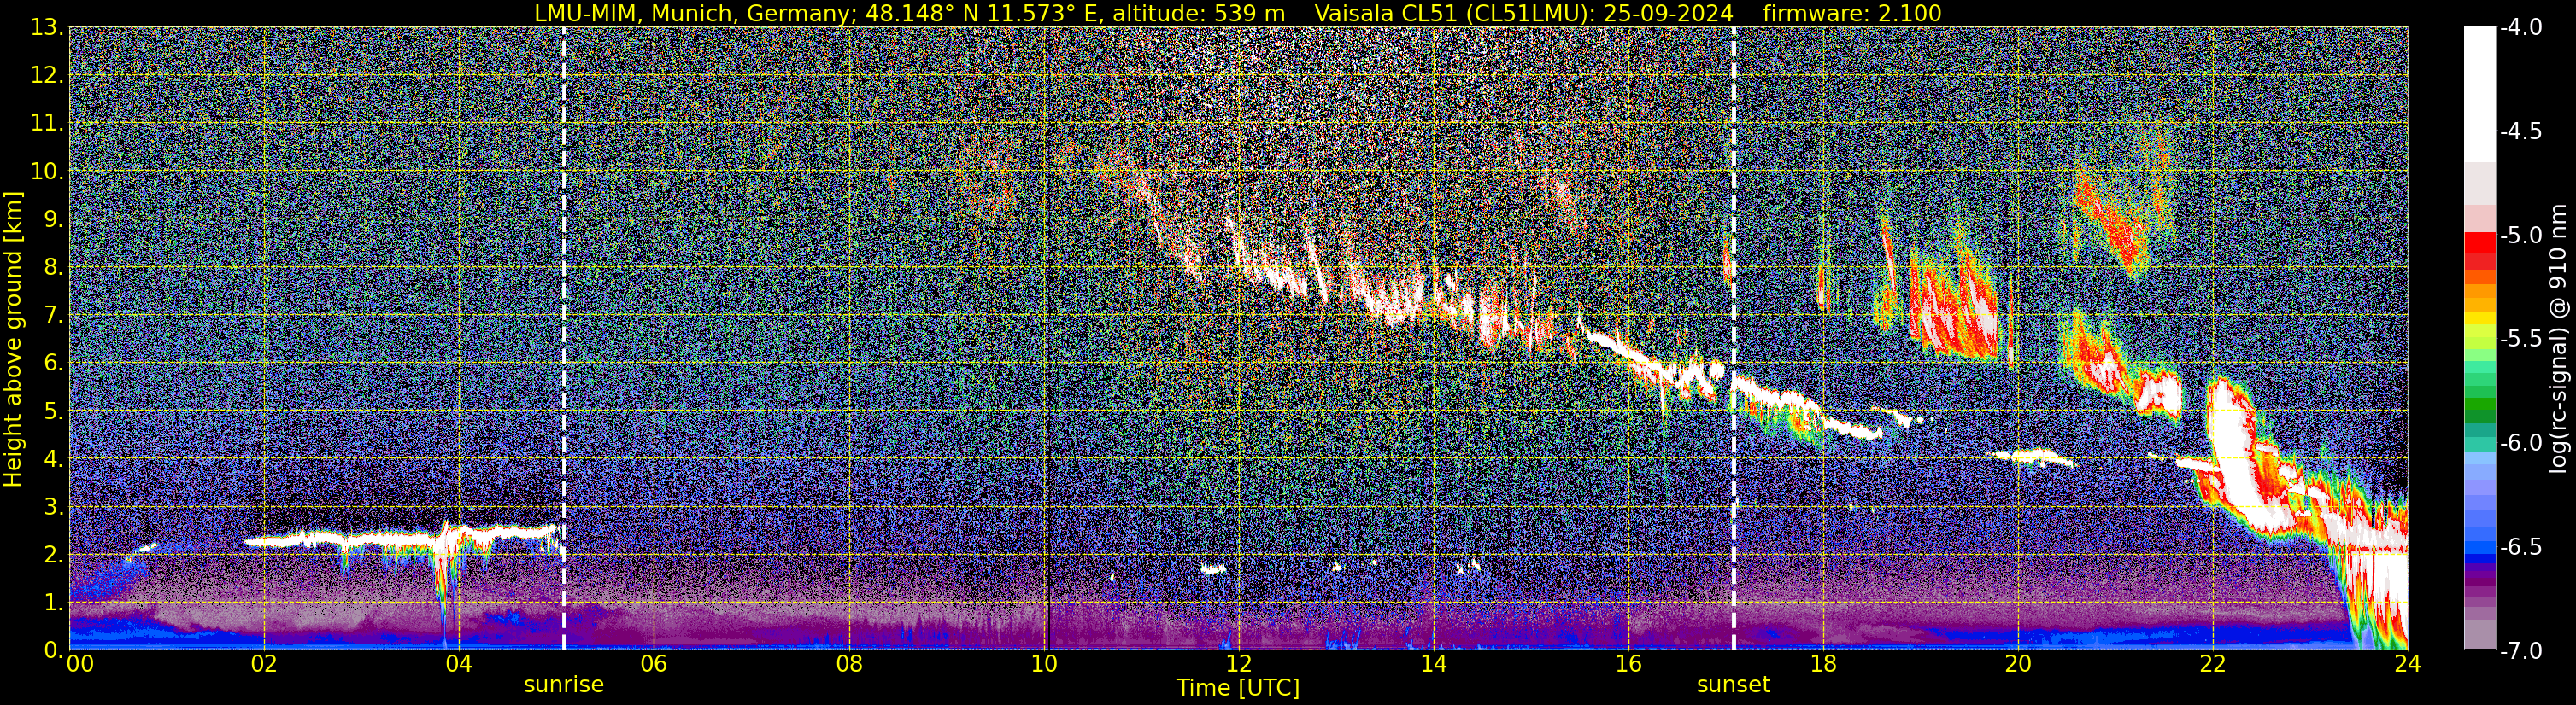Screen dimensions: 2576x705
Task: Click the '0.' height-axis tick label
Action: [53, 650]
